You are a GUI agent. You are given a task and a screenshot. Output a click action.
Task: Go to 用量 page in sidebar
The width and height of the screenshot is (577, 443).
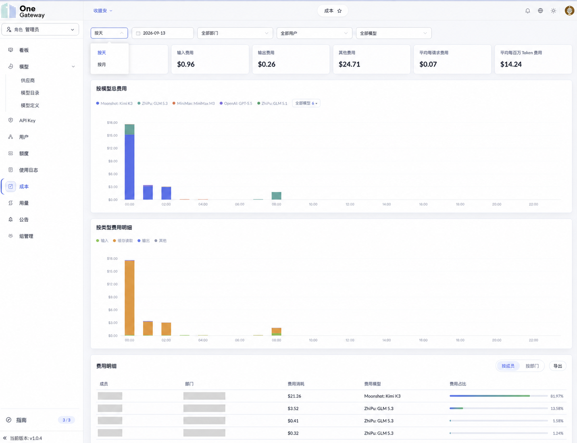tap(24, 203)
